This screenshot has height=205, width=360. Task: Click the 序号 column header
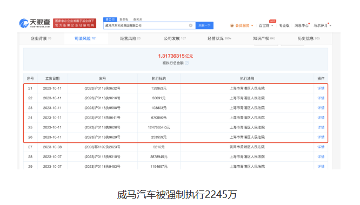click(x=30, y=79)
